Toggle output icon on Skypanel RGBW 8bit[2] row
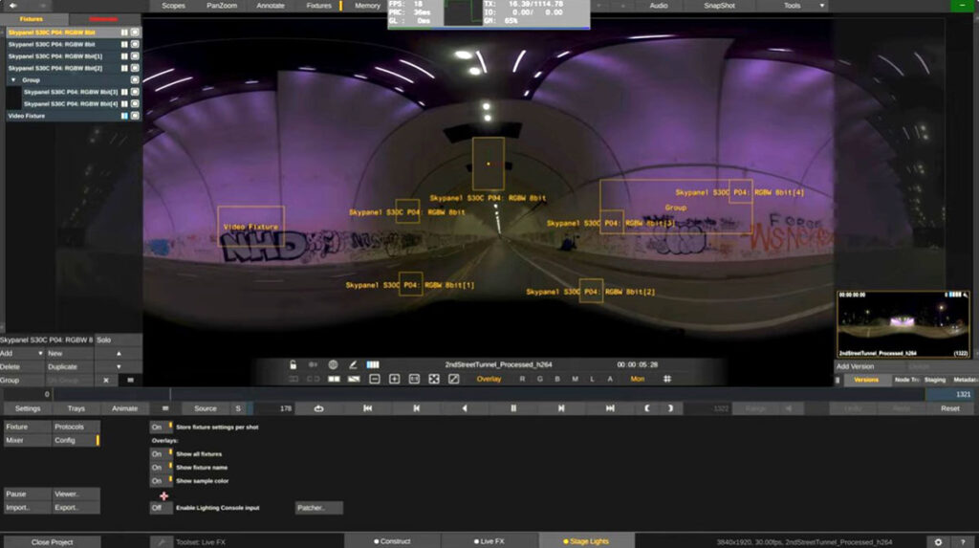 pyautogui.click(x=135, y=68)
